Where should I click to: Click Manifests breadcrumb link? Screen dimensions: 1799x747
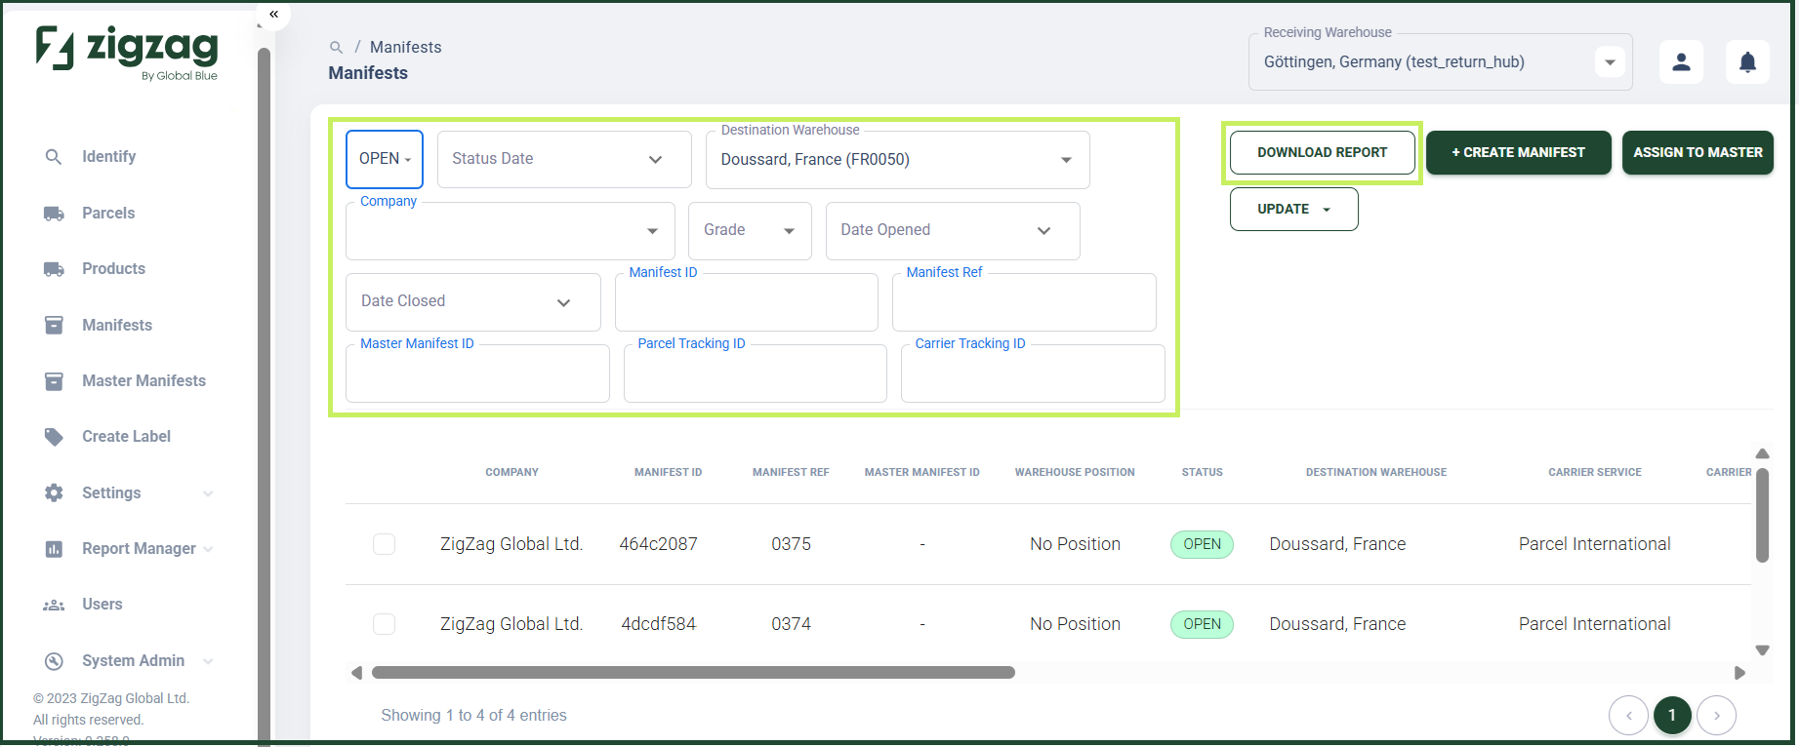coord(405,47)
